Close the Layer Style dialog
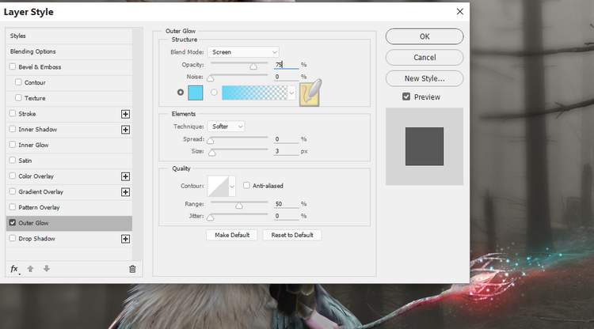The image size is (594, 329). click(x=460, y=12)
